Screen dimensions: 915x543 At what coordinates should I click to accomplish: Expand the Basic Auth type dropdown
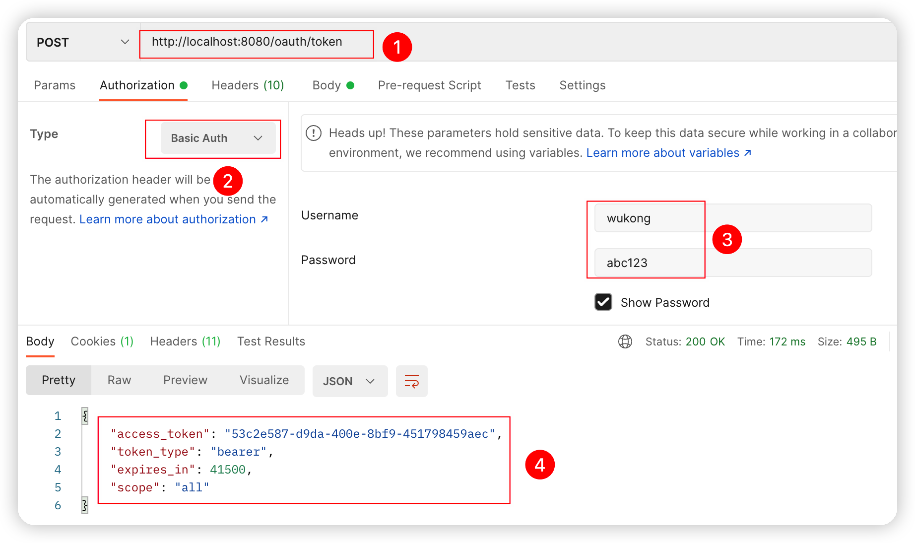[x=218, y=138]
